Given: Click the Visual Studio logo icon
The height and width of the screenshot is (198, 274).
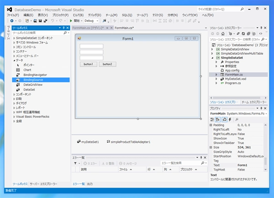Looking at the screenshot, I should click(10, 10).
